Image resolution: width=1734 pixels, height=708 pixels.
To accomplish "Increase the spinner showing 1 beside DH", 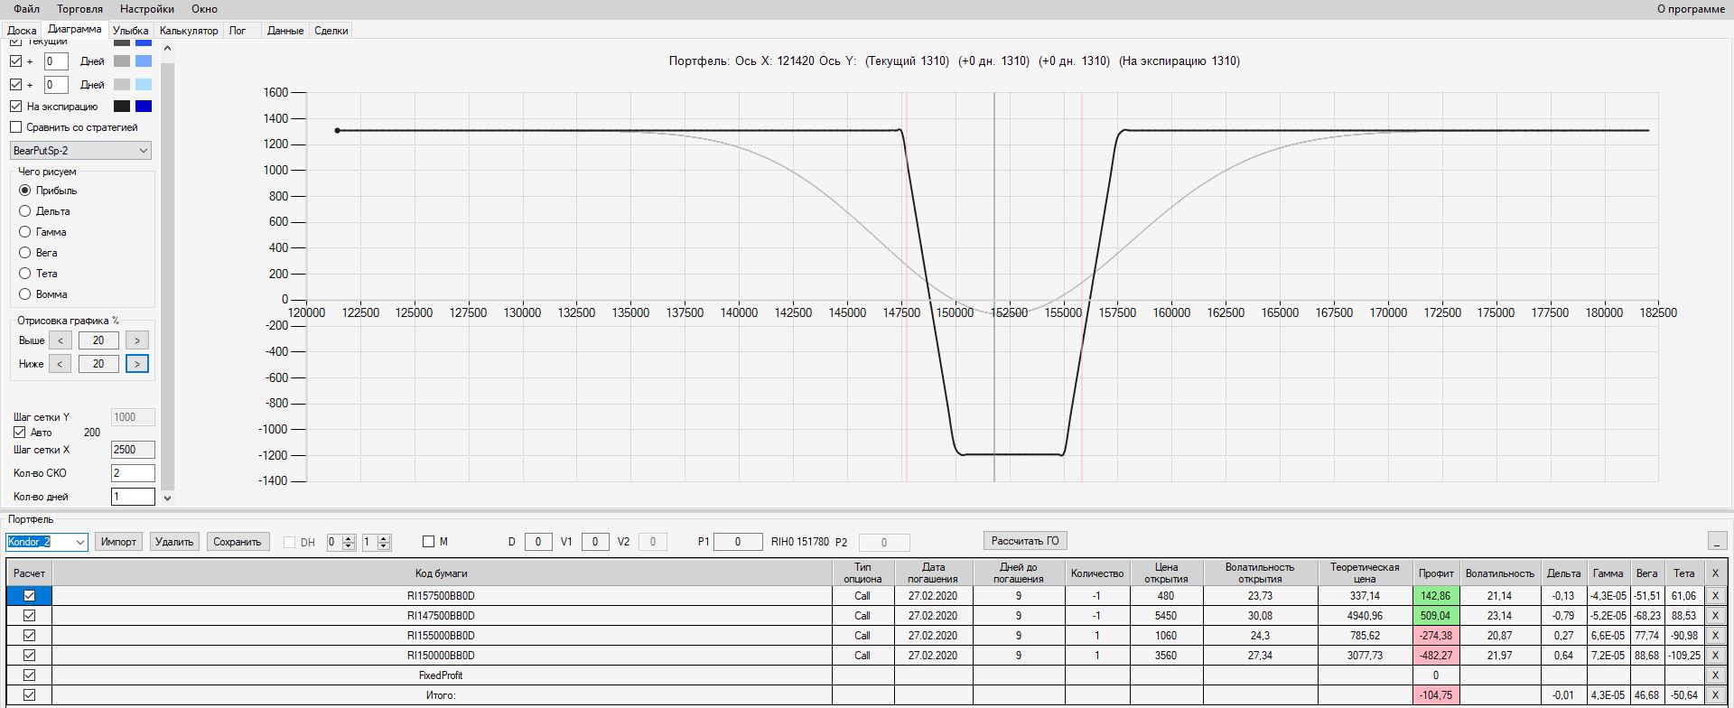I will 384,538.
